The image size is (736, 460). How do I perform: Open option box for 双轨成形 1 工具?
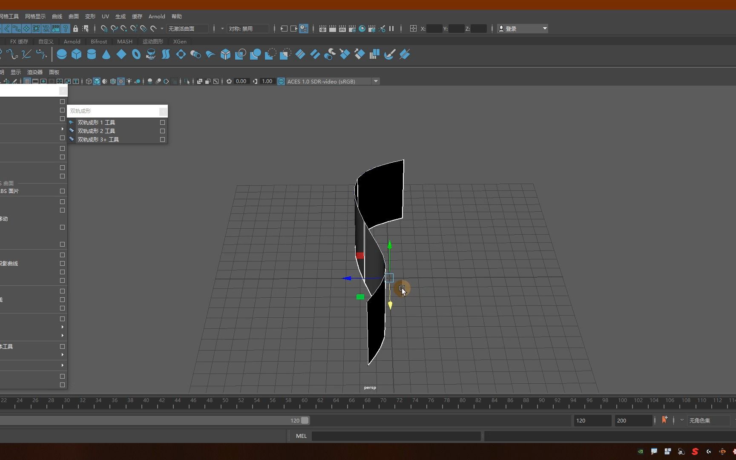(162, 122)
